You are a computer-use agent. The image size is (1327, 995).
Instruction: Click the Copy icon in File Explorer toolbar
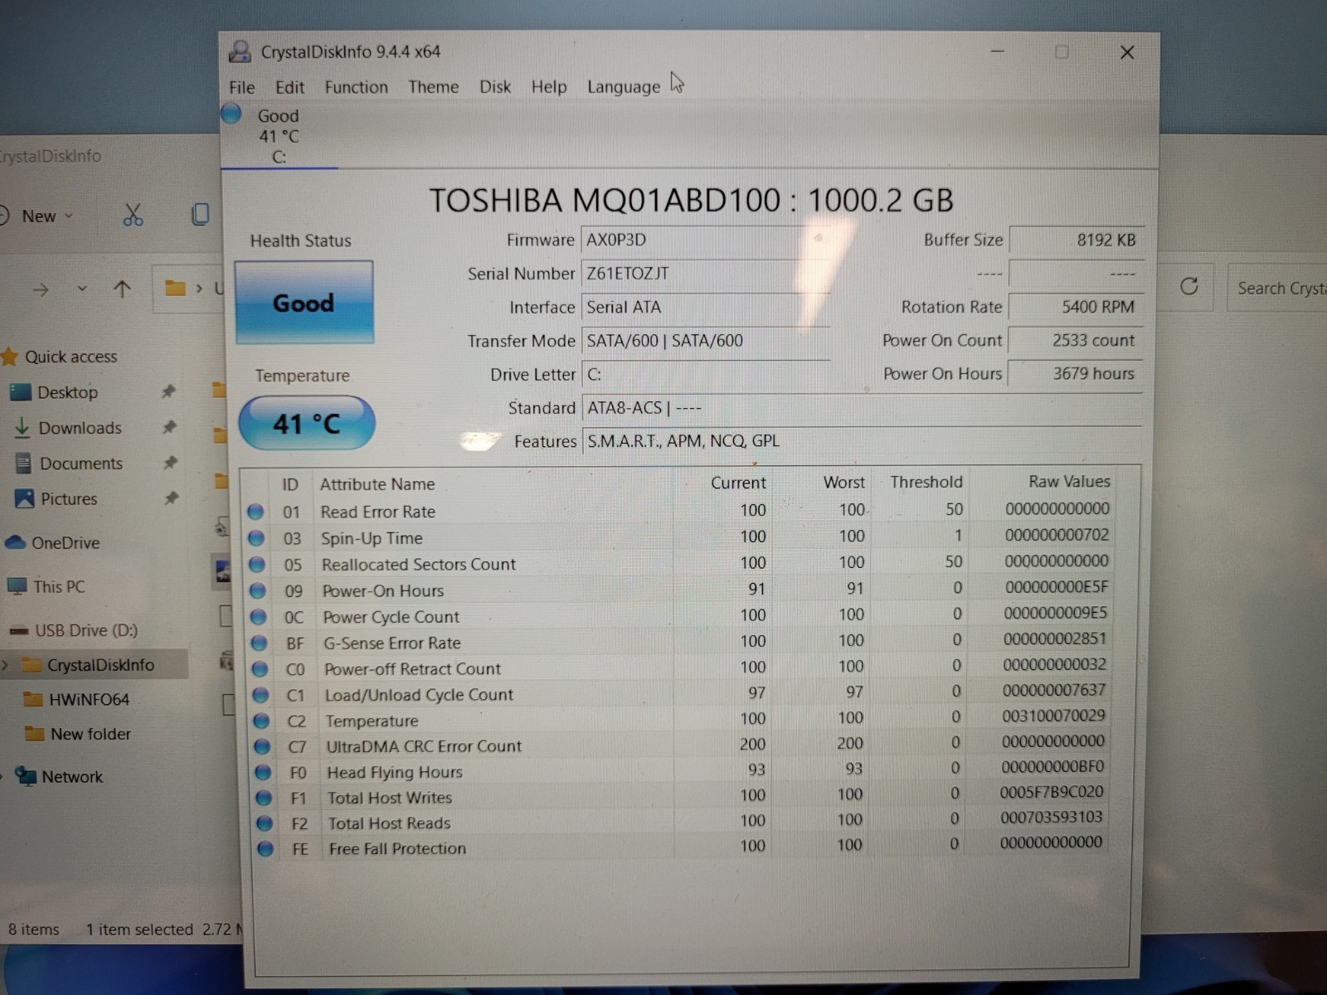[x=200, y=215]
